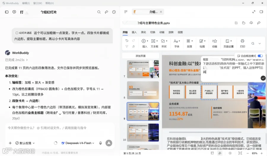Click the send arrow button
Screen dimensions: 267x156
109,143
